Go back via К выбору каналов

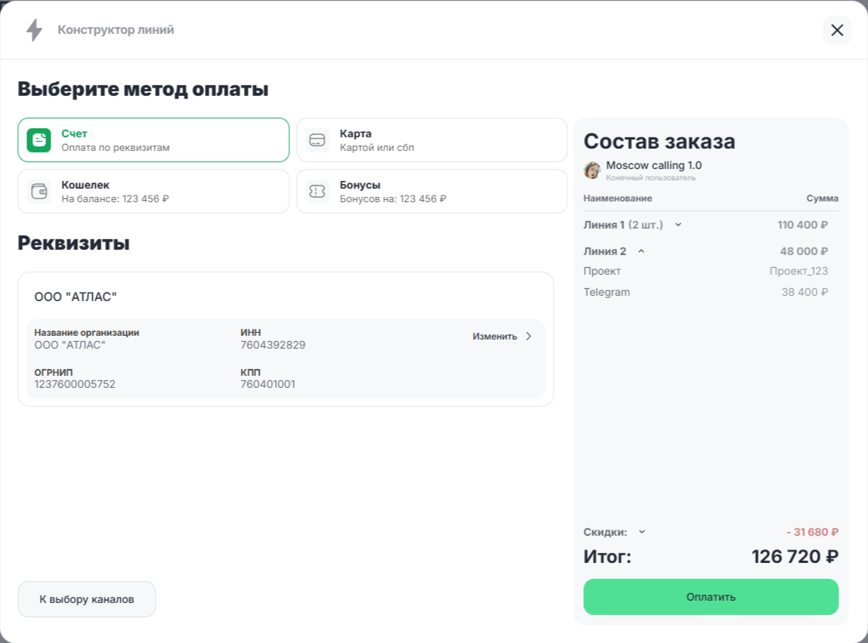click(x=87, y=599)
